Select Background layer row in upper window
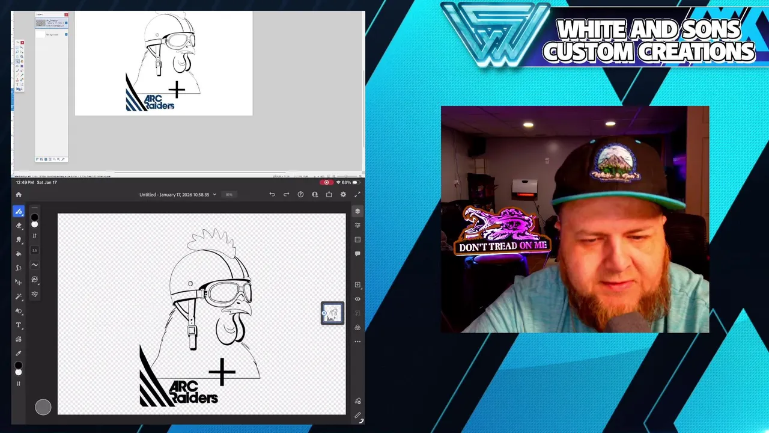This screenshot has width=769, height=433. point(52,34)
